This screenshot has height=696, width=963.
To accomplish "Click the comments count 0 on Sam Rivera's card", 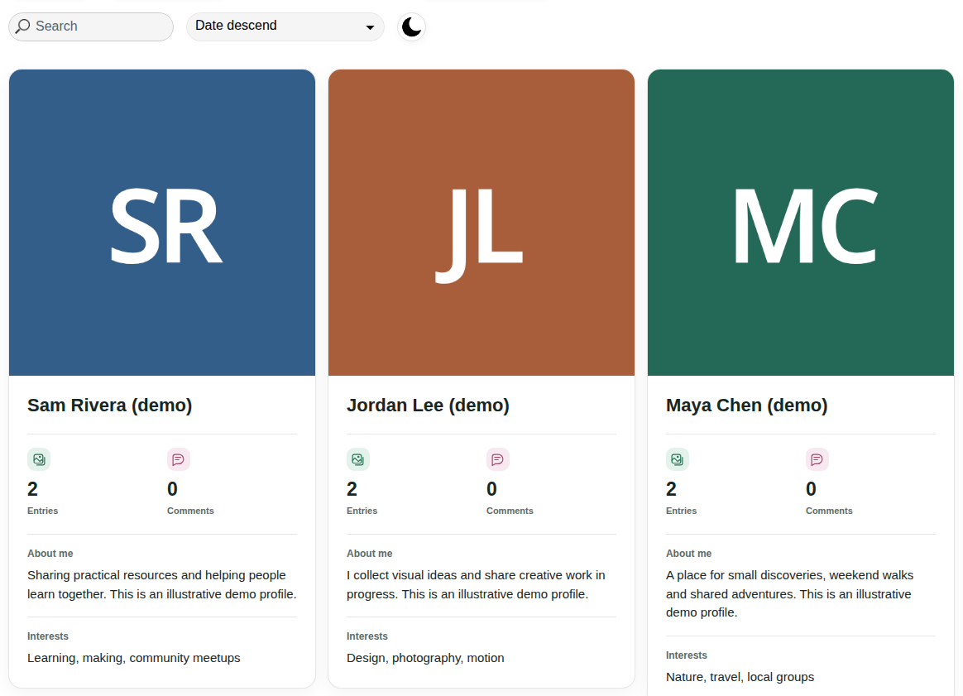I will (x=173, y=489).
